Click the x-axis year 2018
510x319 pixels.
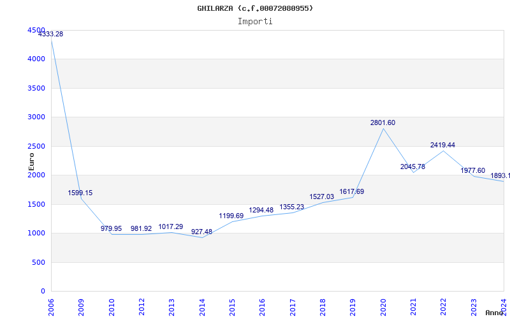pyautogui.click(x=323, y=307)
